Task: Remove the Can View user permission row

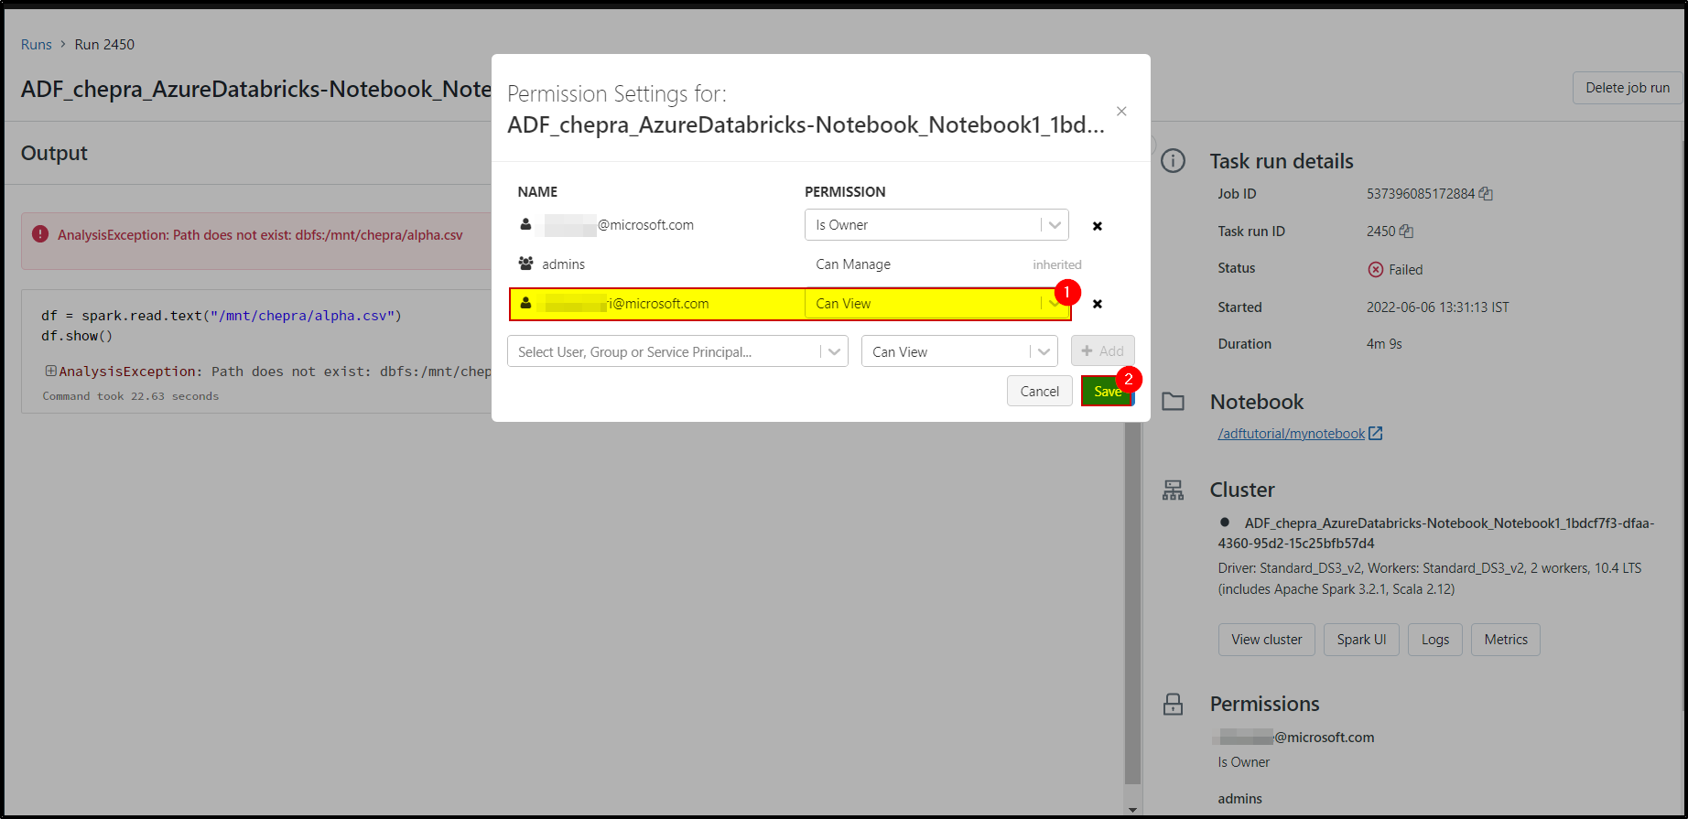Action: (1098, 304)
